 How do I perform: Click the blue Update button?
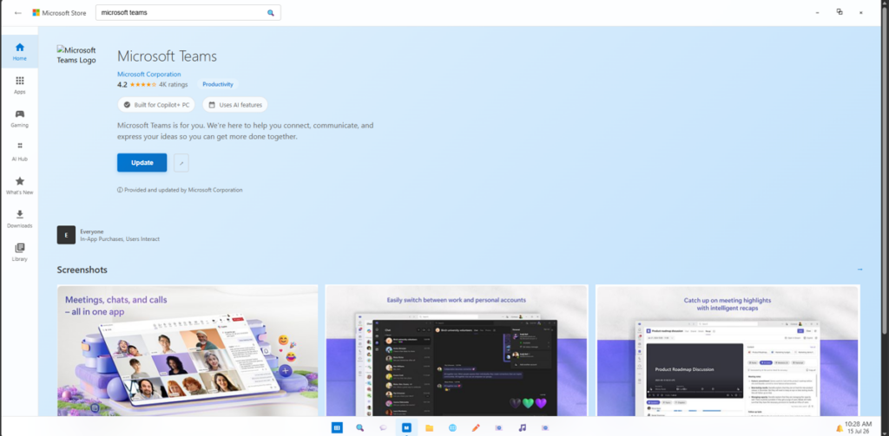142,162
